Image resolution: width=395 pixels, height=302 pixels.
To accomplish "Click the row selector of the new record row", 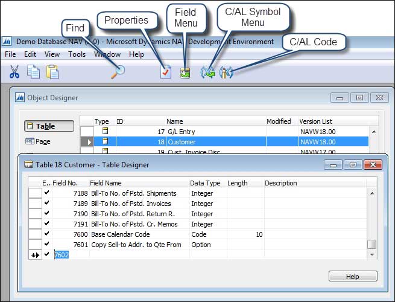I will [35, 255].
